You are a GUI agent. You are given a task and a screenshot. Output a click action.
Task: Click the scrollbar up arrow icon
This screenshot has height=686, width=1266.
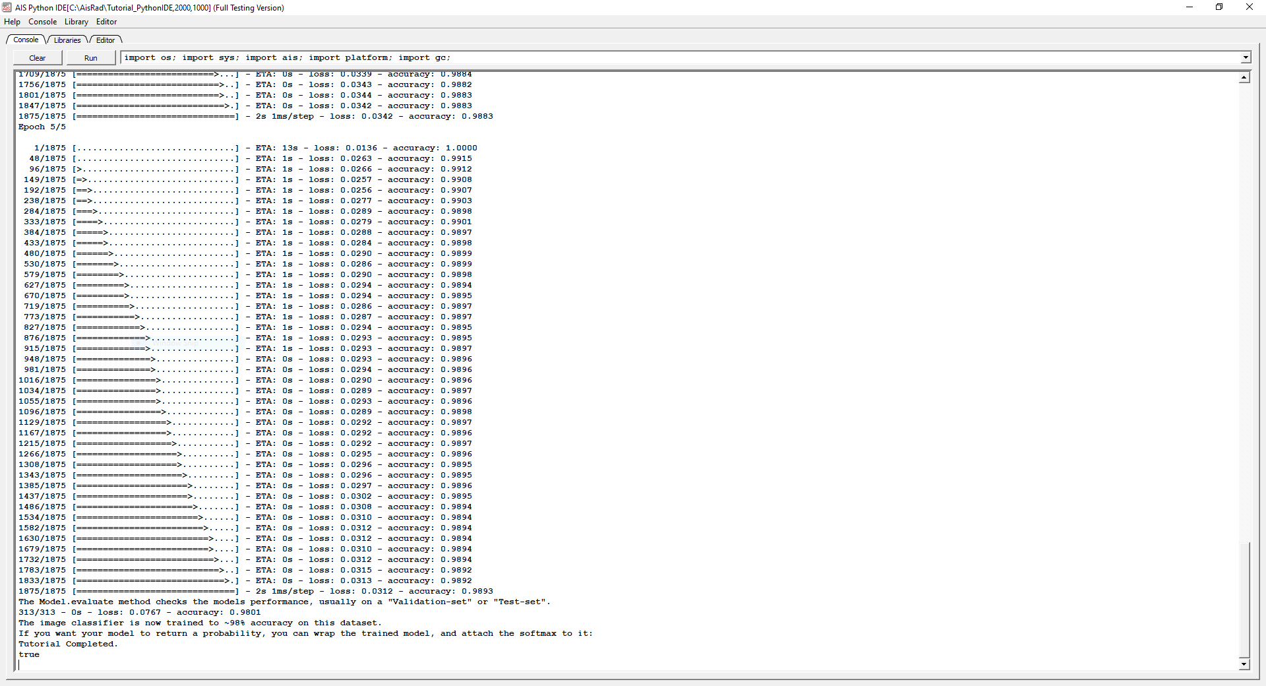point(1244,77)
